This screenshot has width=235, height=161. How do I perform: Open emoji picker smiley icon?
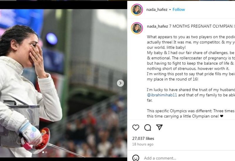(136, 158)
